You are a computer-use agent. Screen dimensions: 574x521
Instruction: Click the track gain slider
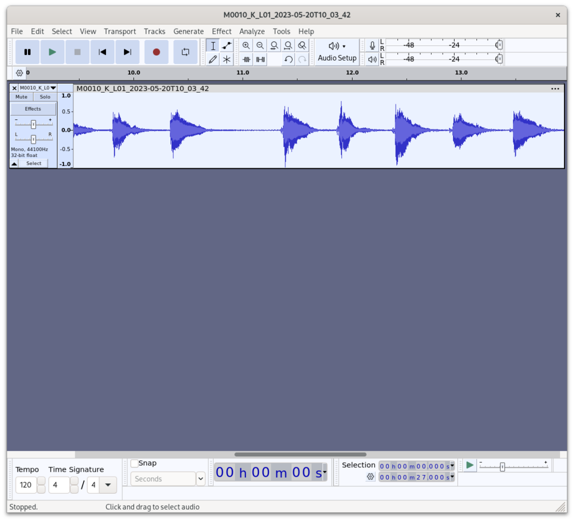[34, 125]
